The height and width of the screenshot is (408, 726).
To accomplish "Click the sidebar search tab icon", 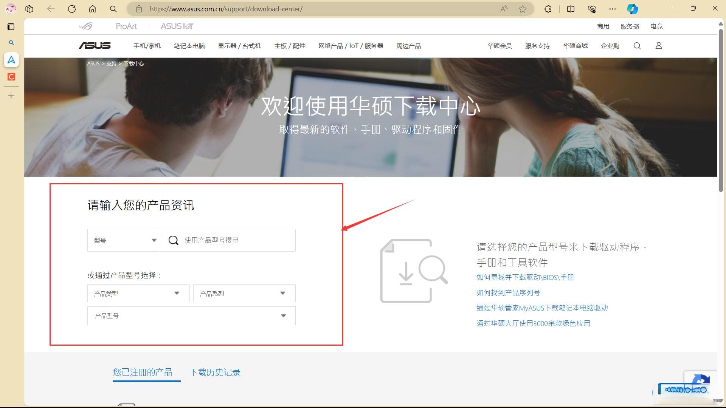I will (x=11, y=43).
